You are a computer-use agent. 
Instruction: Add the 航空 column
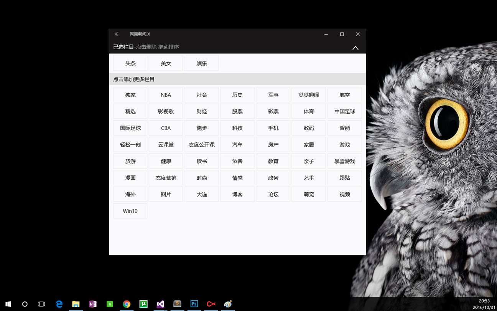tap(345, 95)
